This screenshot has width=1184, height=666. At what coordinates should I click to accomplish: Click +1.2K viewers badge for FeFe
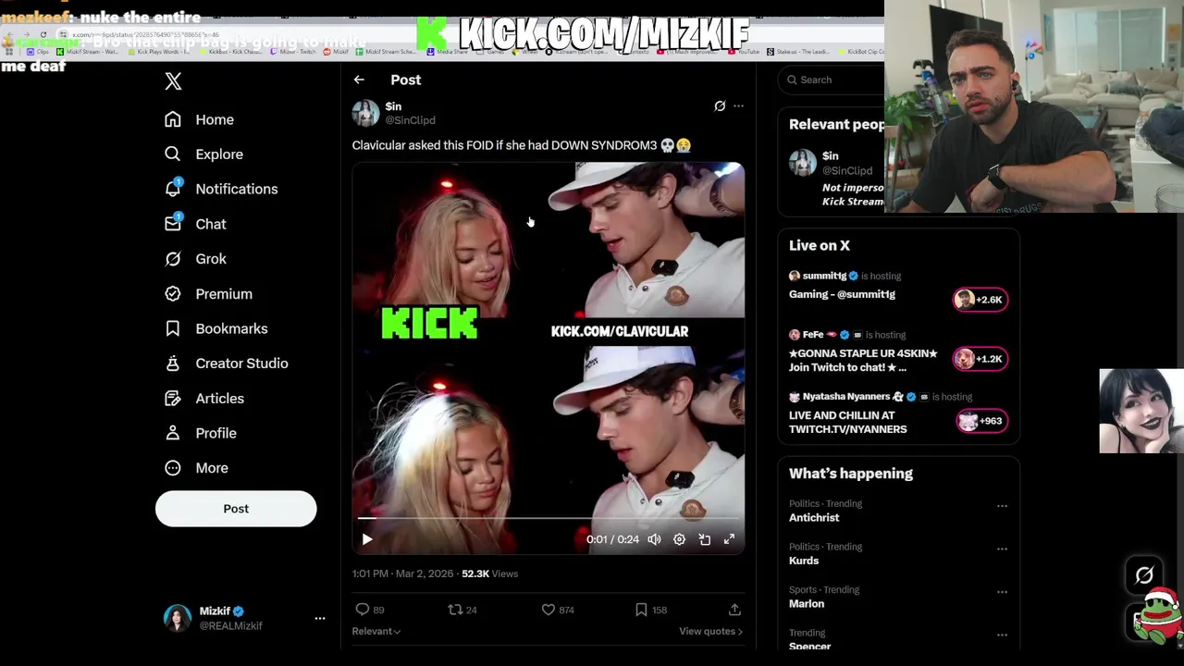point(980,359)
